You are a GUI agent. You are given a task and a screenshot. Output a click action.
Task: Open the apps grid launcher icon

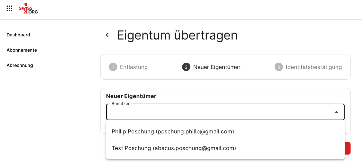click(9, 9)
